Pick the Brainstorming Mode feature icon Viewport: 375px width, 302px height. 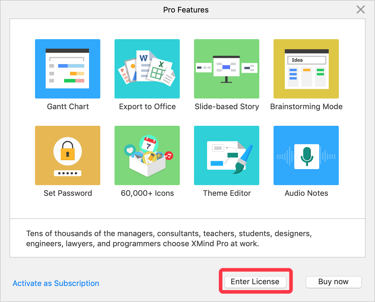306,69
